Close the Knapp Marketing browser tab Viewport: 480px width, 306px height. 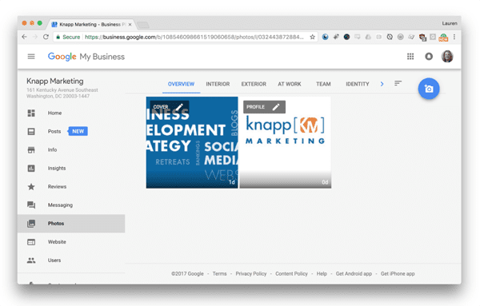tap(130, 25)
